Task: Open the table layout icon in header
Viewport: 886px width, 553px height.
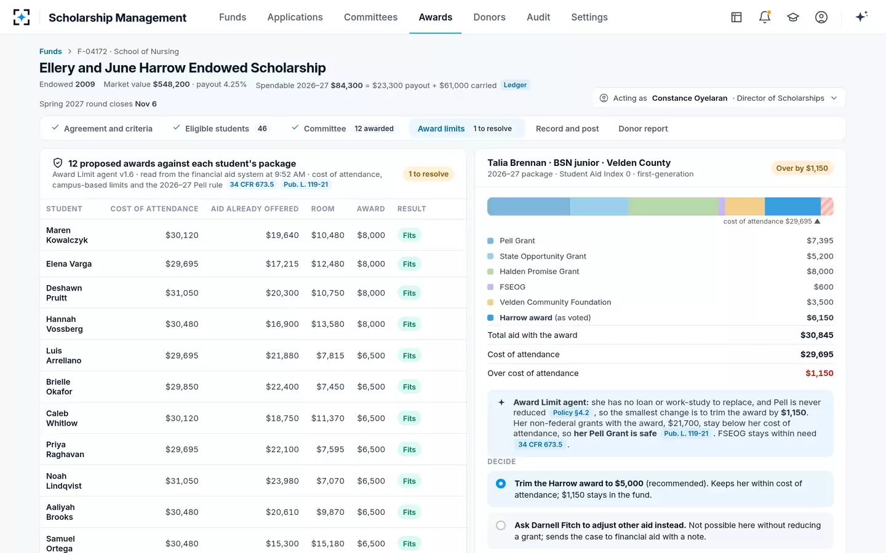Action: coord(736,17)
